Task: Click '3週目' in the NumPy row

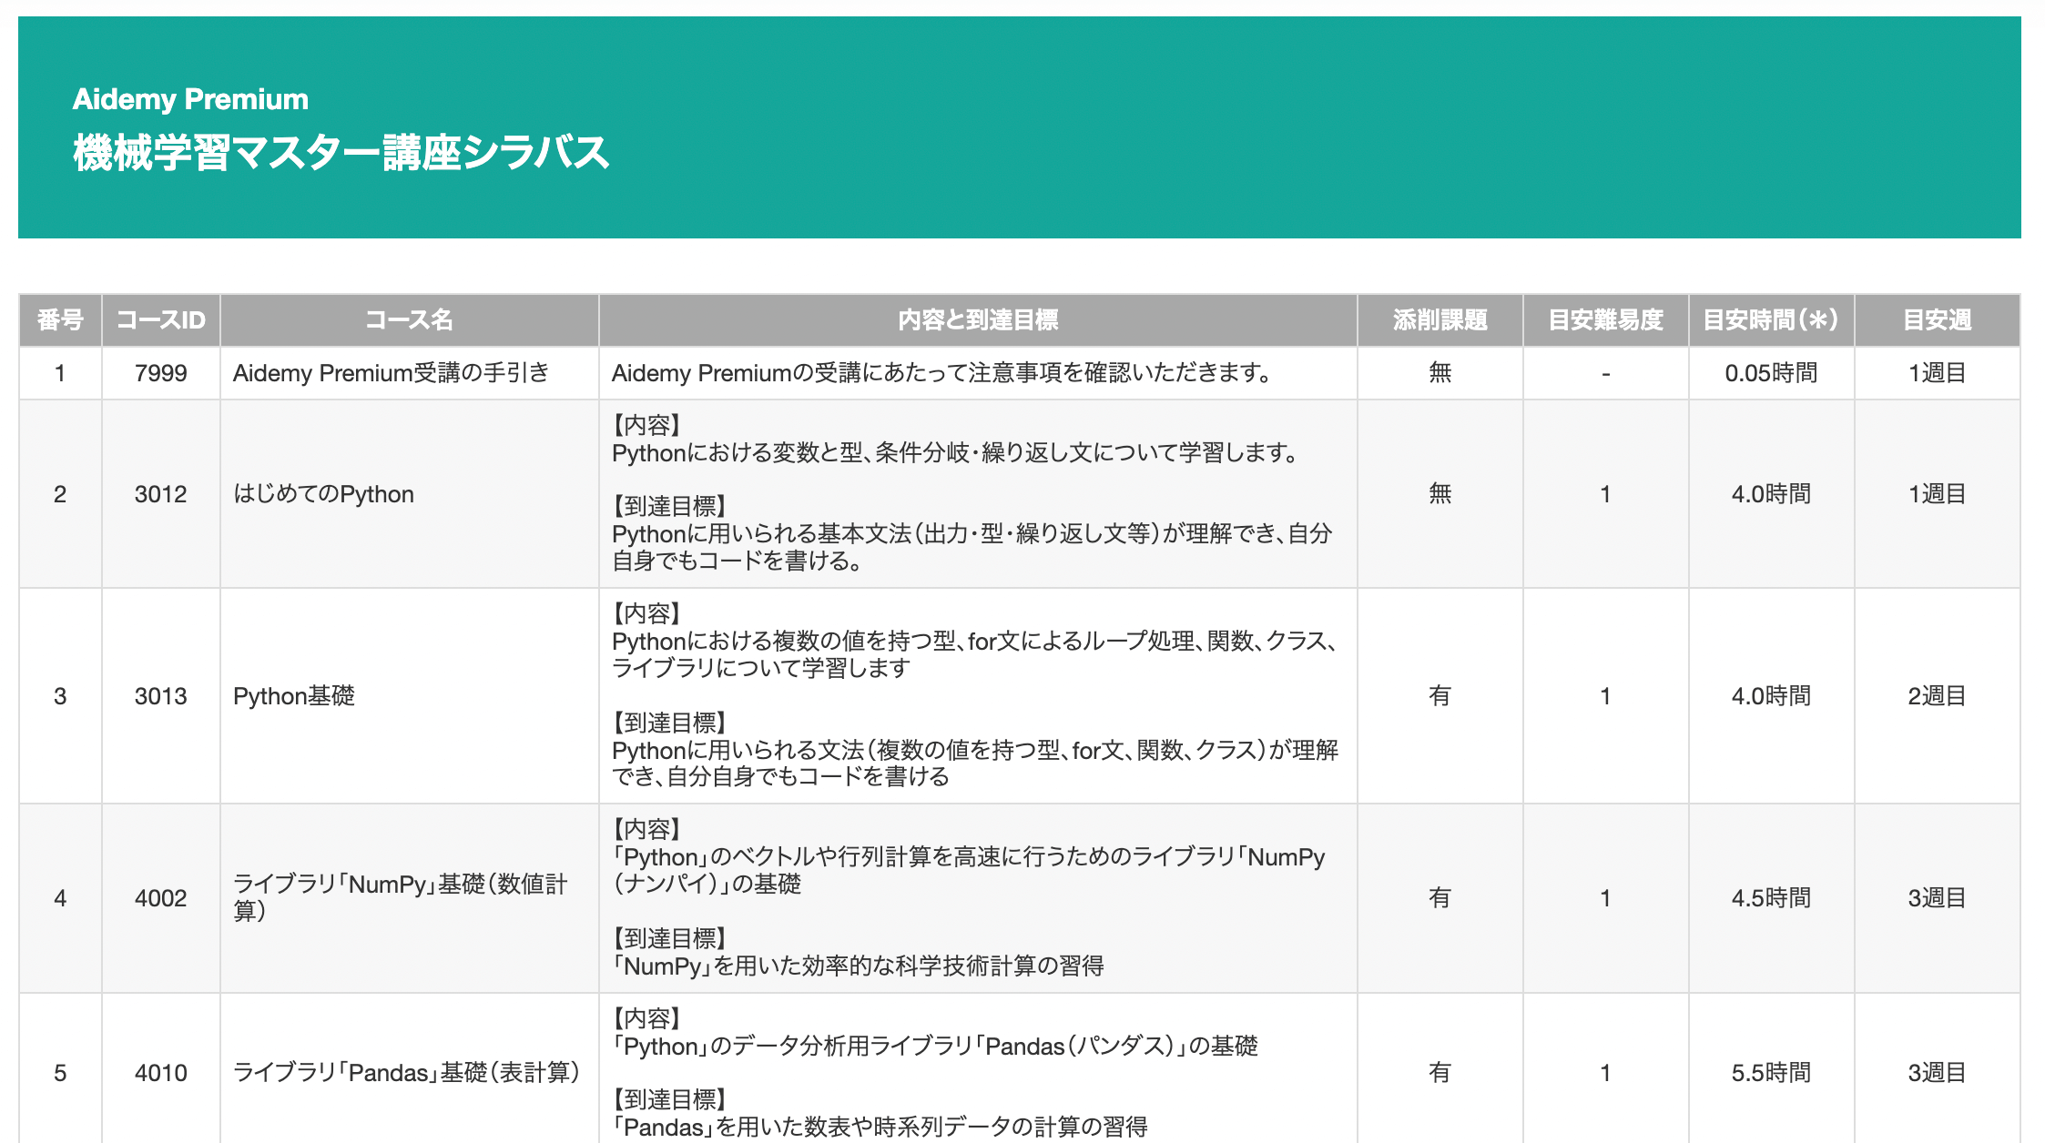Action: click(1937, 898)
